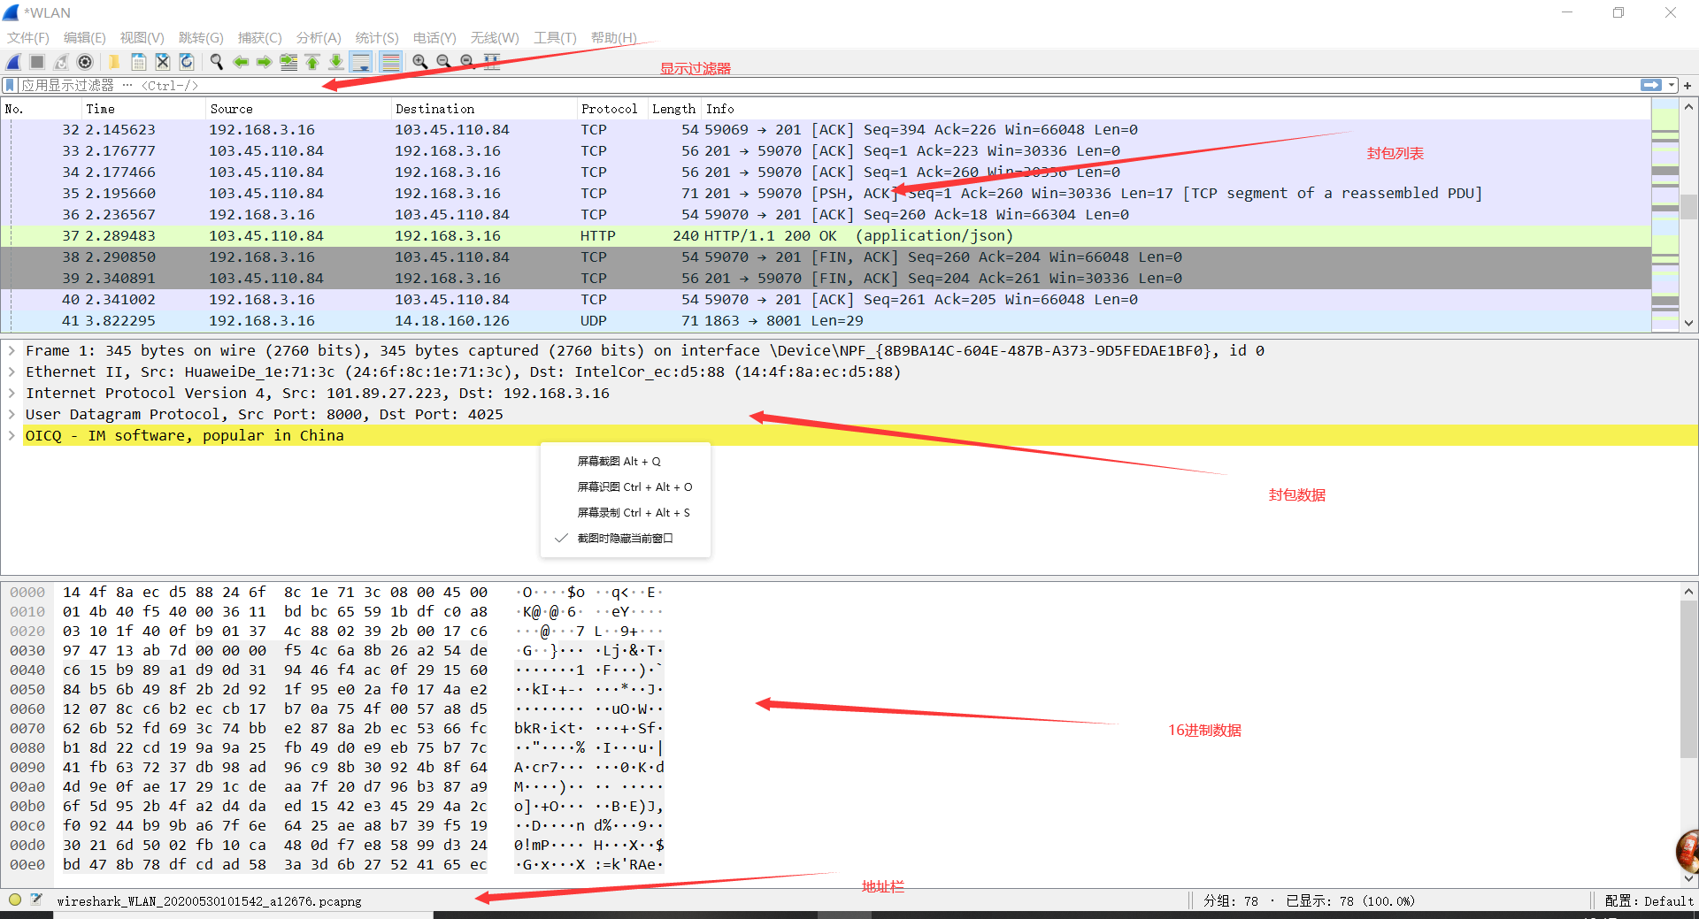The image size is (1699, 919).
Task: Sort by the Destination column header
Action: point(484,109)
